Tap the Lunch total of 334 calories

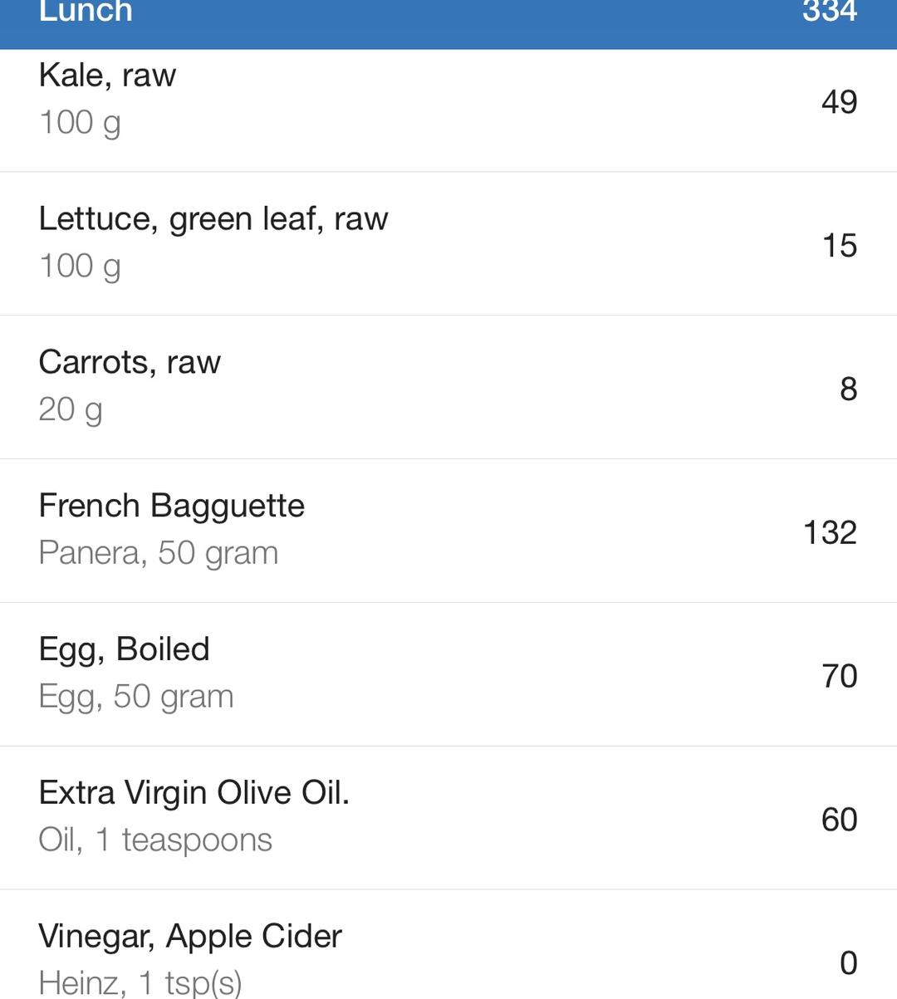(829, 12)
